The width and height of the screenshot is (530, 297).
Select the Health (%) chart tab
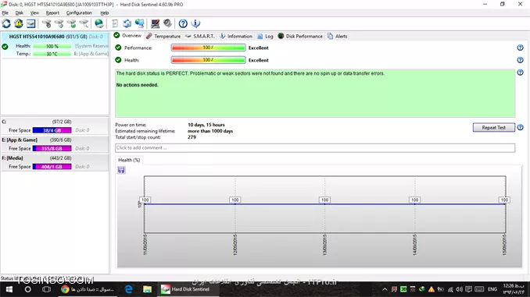[129, 160]
